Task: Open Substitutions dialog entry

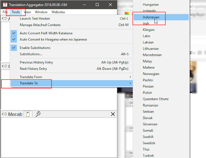Action: [x=71, y=54]
